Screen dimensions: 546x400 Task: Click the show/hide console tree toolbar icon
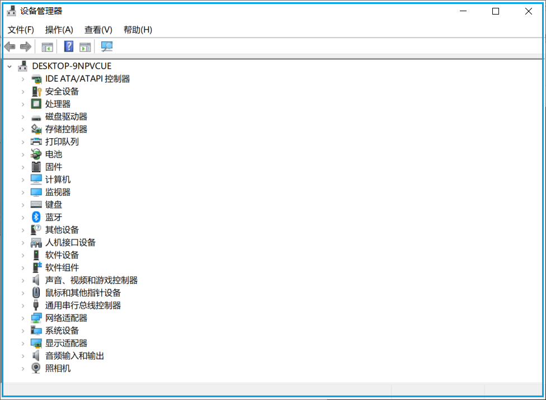click(x=47, y=46)
